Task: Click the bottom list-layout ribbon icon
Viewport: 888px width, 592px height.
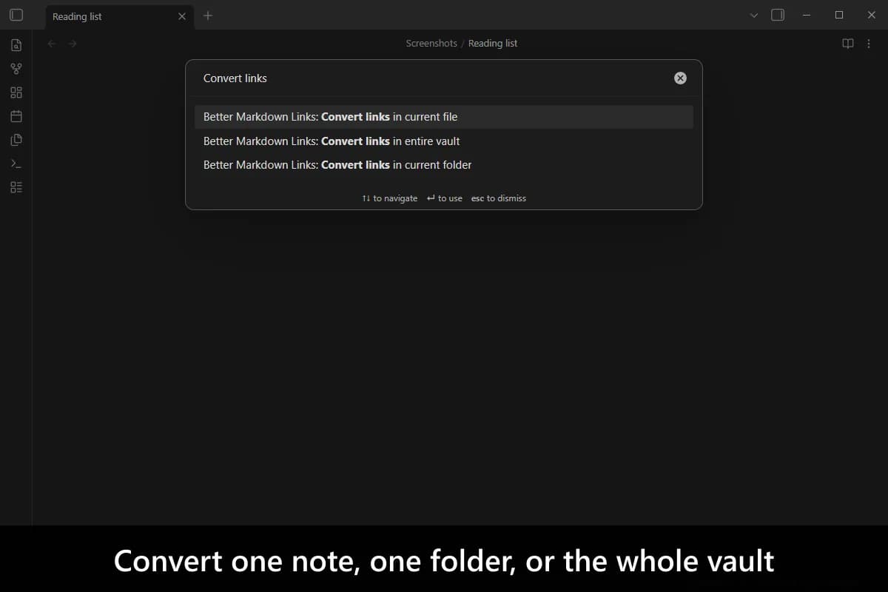Action: coord(16,187)
